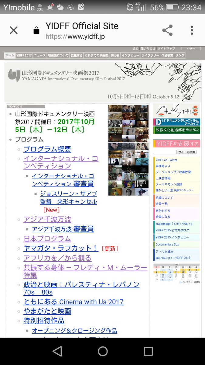This screenshot has width=205, height=365.
Task: Close the browser tab with X icon
Action: tap(14, 30)
